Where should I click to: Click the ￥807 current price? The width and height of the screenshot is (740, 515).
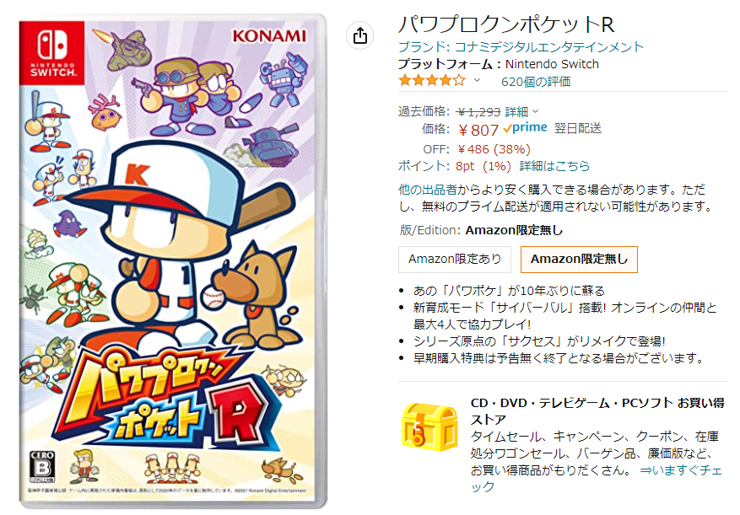coord(478,130)
